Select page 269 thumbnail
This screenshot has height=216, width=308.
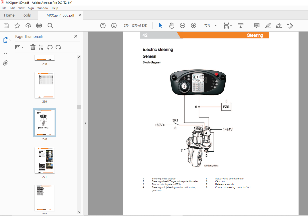pos(45,85)
